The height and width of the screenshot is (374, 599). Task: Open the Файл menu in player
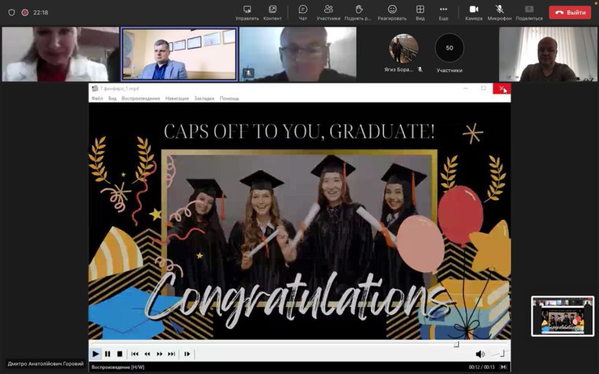coord(97,98)
